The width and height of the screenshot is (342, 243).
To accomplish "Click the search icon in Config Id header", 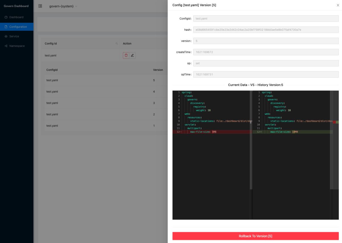I will coord(116,44).
